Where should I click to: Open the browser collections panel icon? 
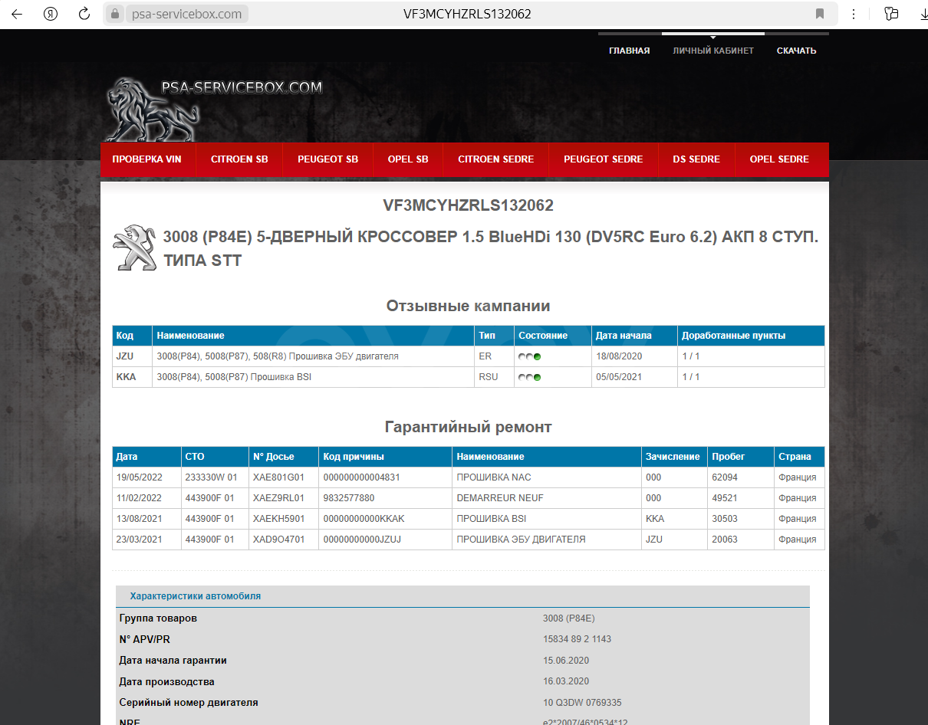point(890,14)
